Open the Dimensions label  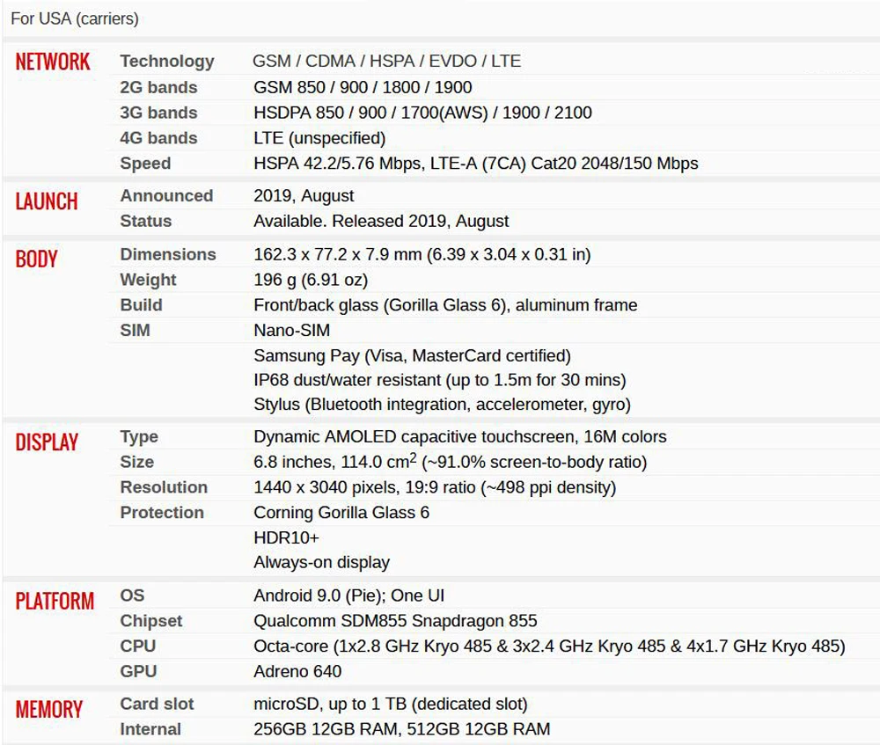coord(168,255)
